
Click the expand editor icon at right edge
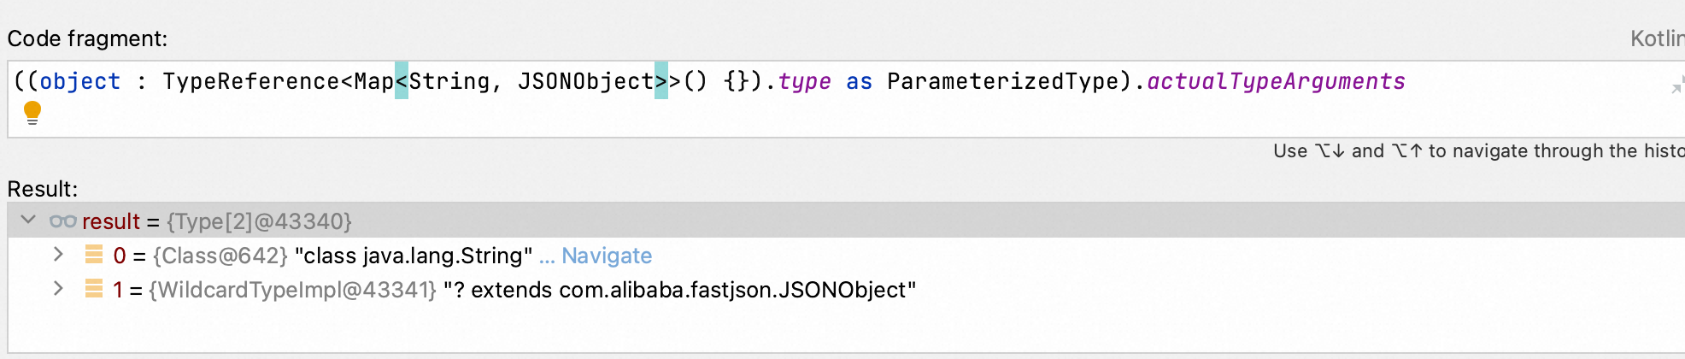point(1677,85)
